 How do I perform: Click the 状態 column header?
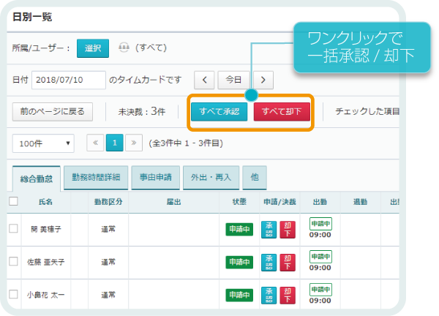click(x=239, y=202)
